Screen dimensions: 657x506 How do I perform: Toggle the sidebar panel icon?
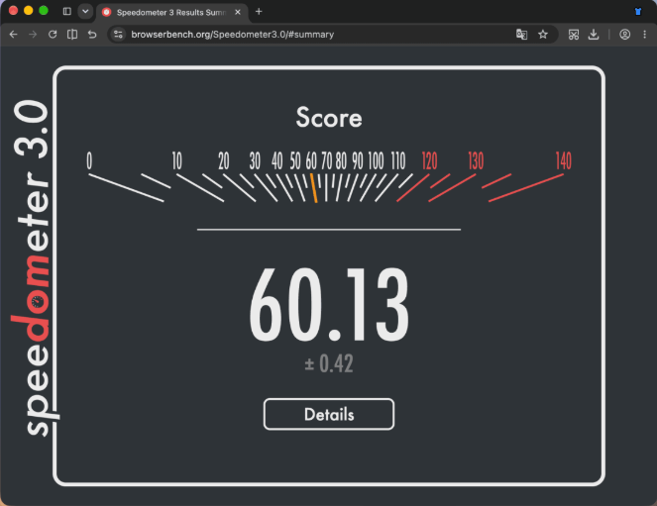point(67,11)
